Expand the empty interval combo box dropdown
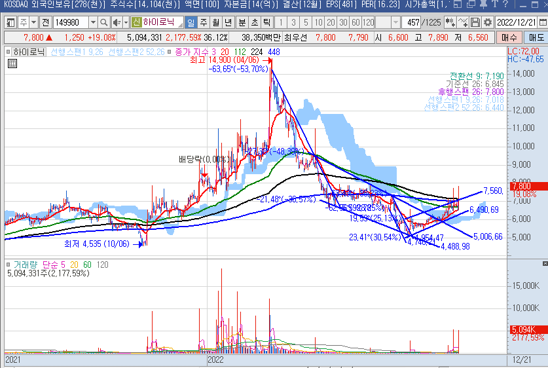The image size is (548, 368). coord(395,23)
